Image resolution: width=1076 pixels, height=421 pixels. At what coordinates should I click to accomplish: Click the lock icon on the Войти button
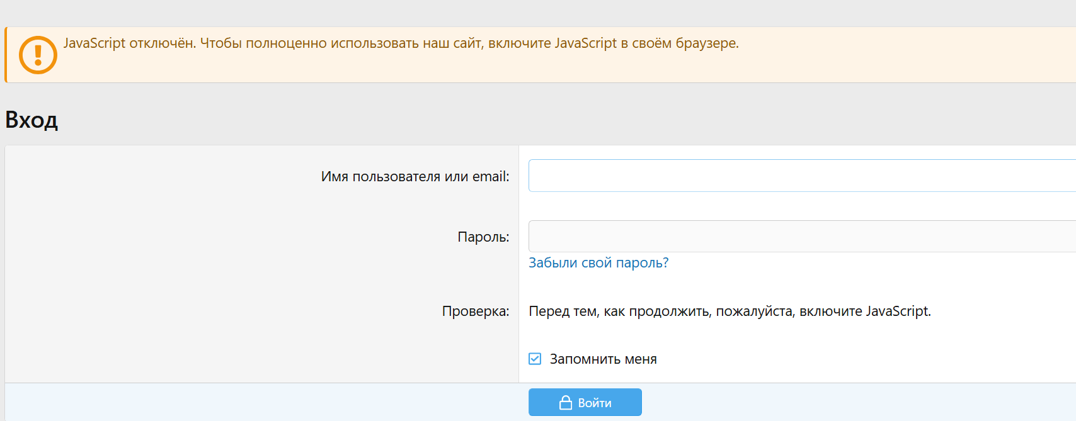coord(566,403)
